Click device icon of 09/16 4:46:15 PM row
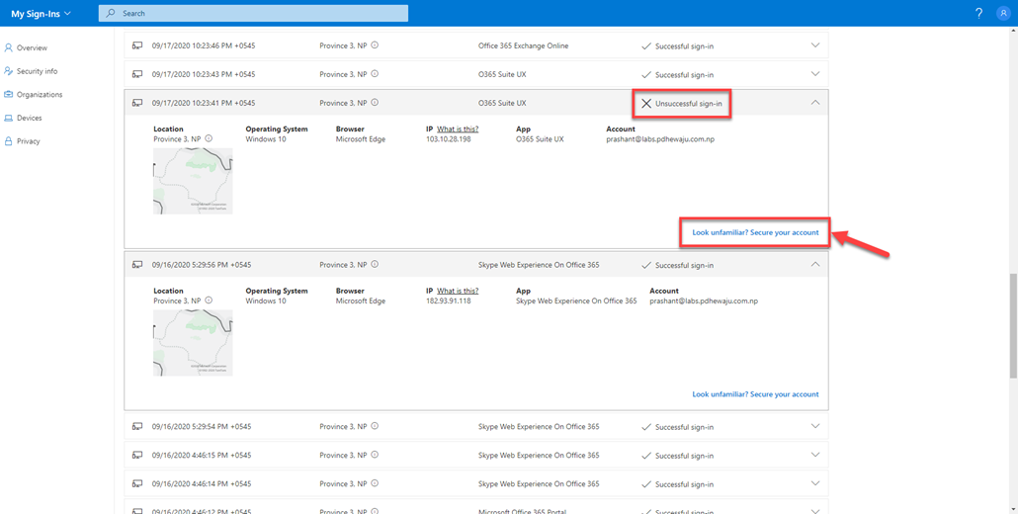 point(137,455)
